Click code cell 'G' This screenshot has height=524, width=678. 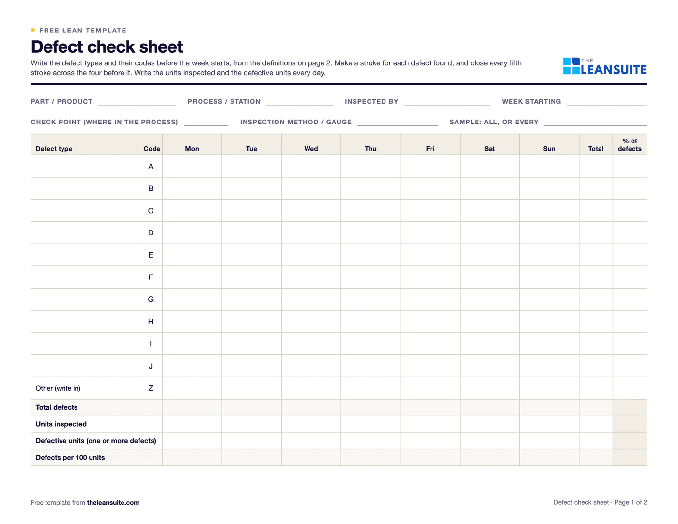click(151, 299)
